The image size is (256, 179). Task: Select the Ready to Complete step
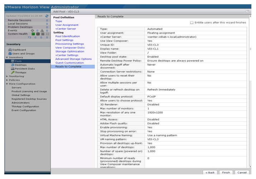tap(73, 66)
